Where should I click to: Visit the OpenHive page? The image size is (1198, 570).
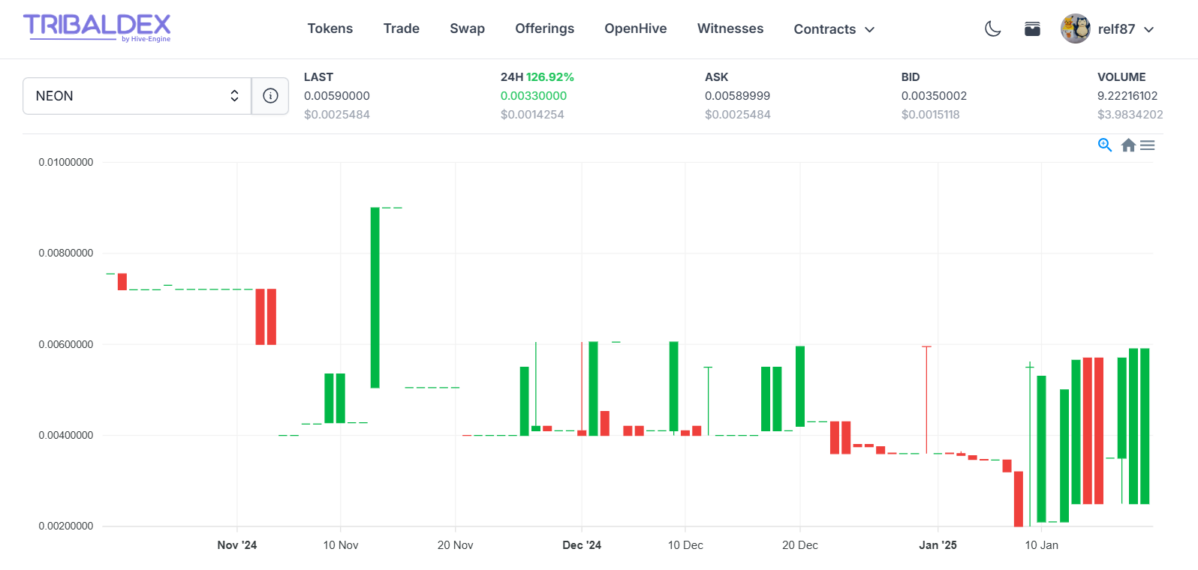pos(635,28)
